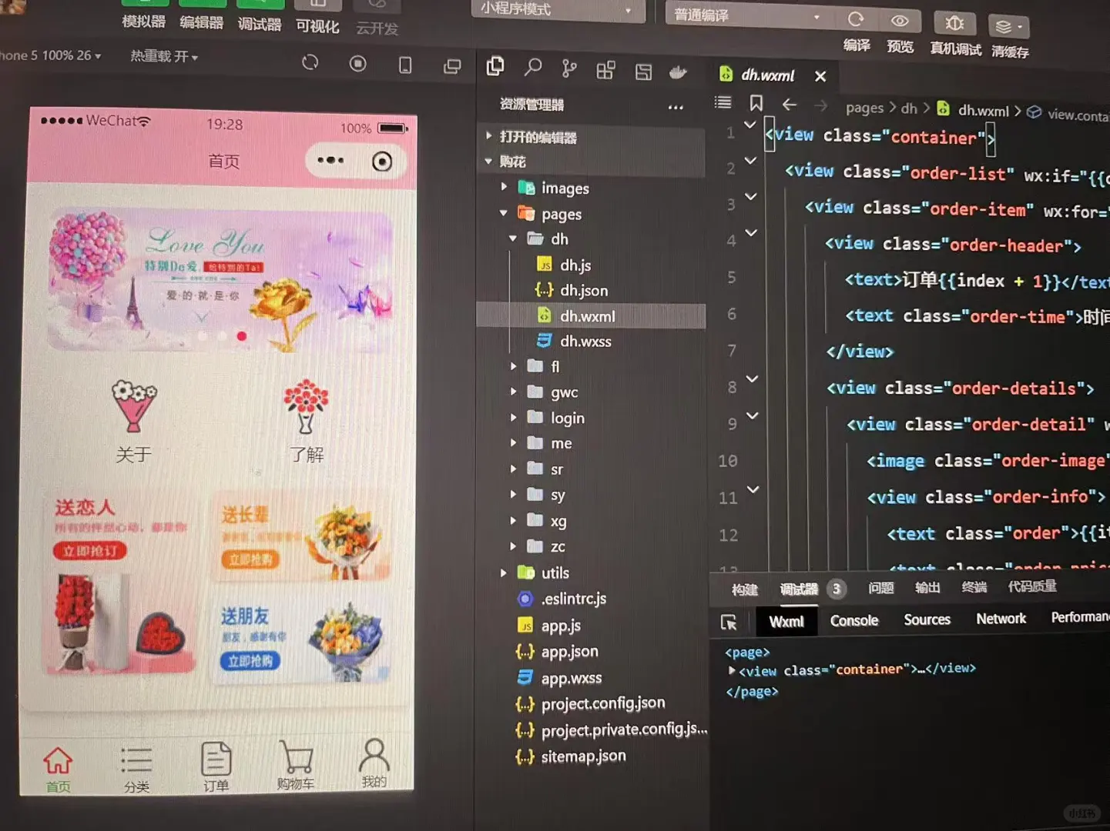Navigate back with the editor left arrow
The height and width of the screenshot is (831, 1110).
790,105
